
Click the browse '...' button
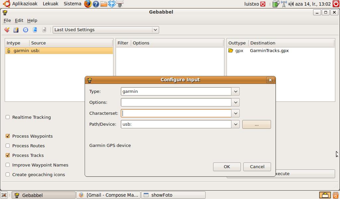[257, 124]
